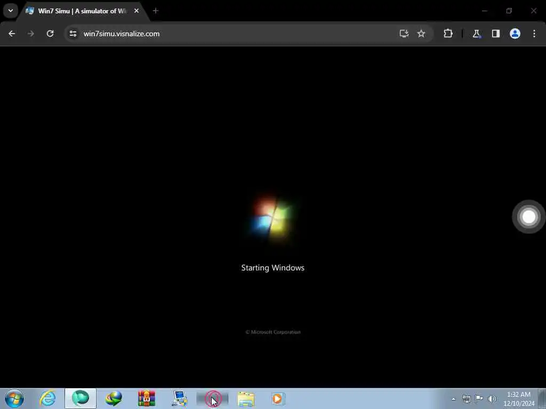Open the taskbar clock showing 1:32 AM
Screen dimensions: 546x409
(518, 399)
